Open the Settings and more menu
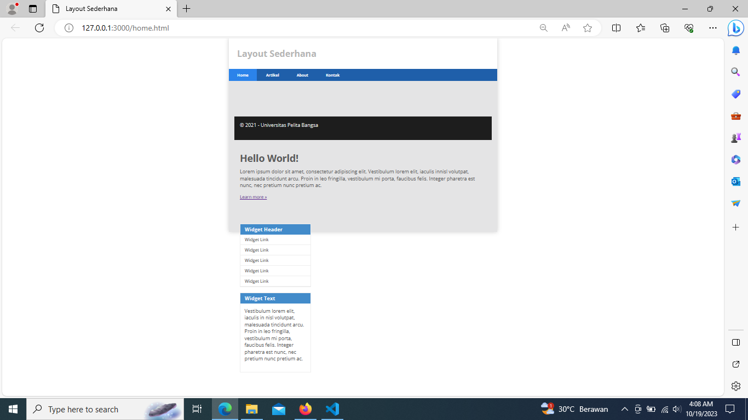 [712, 27]
